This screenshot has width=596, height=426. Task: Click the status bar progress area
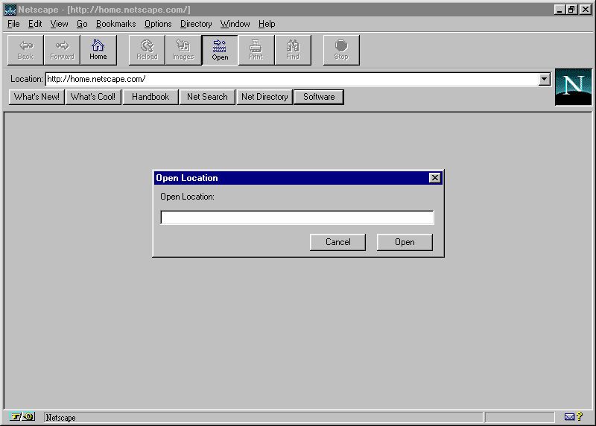(x=519, y=417)
